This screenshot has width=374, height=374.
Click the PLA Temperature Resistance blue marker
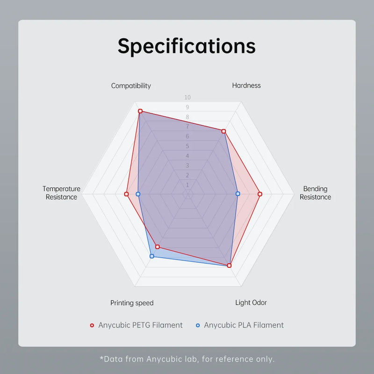pos(138,194)
